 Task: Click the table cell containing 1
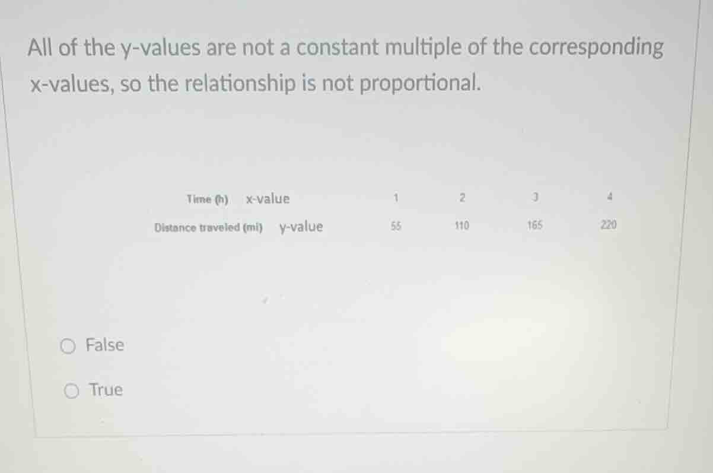396,197
